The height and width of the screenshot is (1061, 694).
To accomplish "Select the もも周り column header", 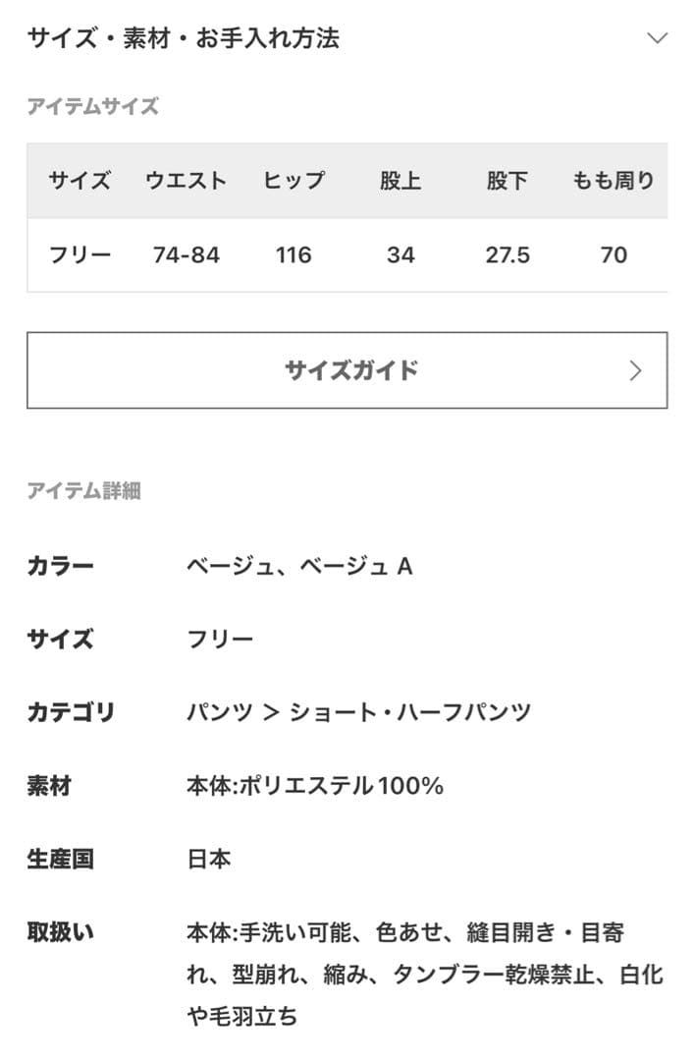I will click(613, 181).
